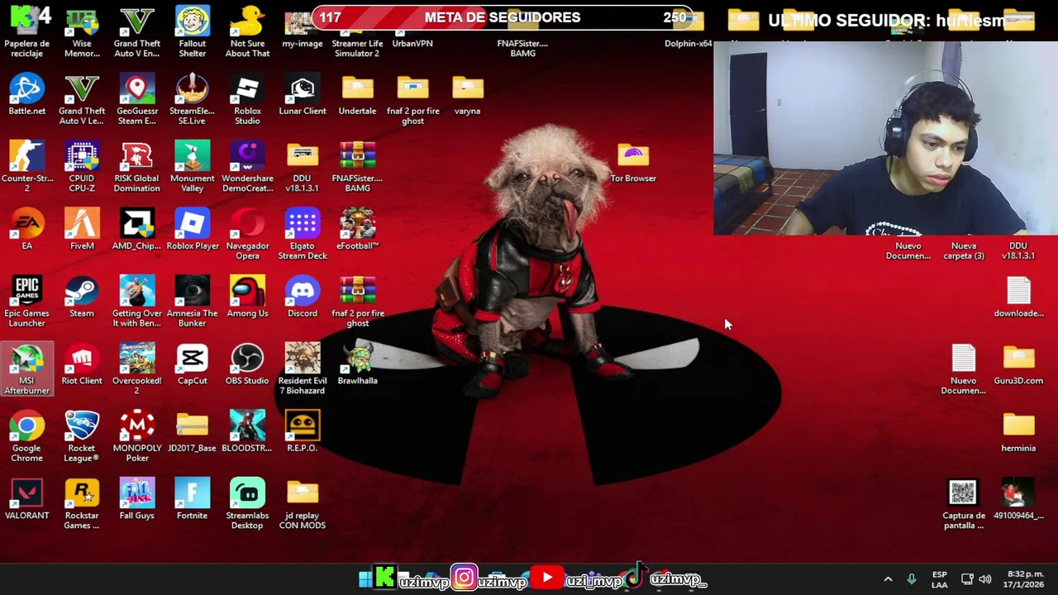
Task: Launch the Riot Client
Action: click(82, 364)
